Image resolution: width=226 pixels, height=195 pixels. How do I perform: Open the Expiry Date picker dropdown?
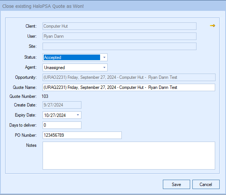coord(78,115)
